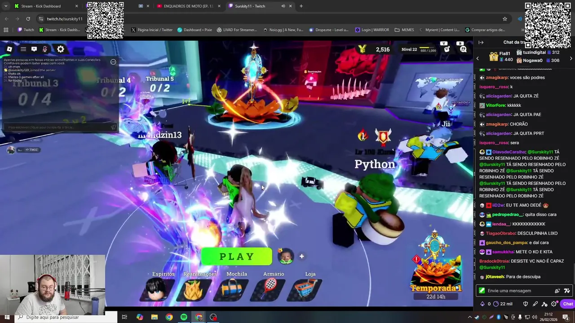Click the purple Chat send button
575x323 pixels.
(x=567, y=304)
